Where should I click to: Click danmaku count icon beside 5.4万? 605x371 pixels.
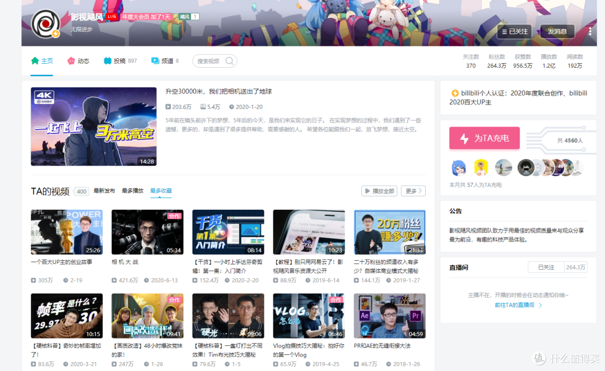coord(203,107)
